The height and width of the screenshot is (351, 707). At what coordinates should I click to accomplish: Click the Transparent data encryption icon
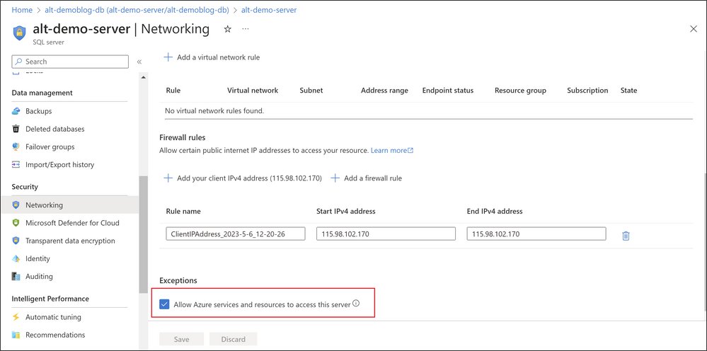coord(16,241)
